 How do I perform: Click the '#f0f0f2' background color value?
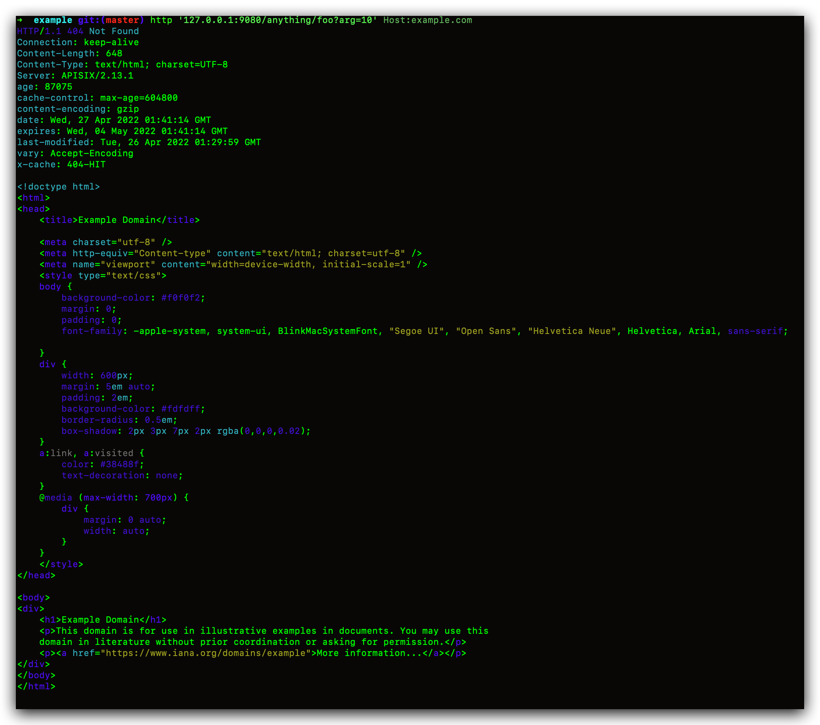pyautogui.click(x=180, y=298)
